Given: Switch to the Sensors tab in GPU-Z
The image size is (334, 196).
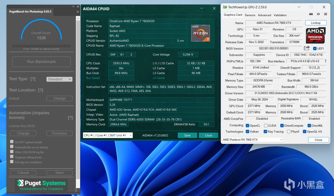Looking at the screenshot, I should pos(250,15).
